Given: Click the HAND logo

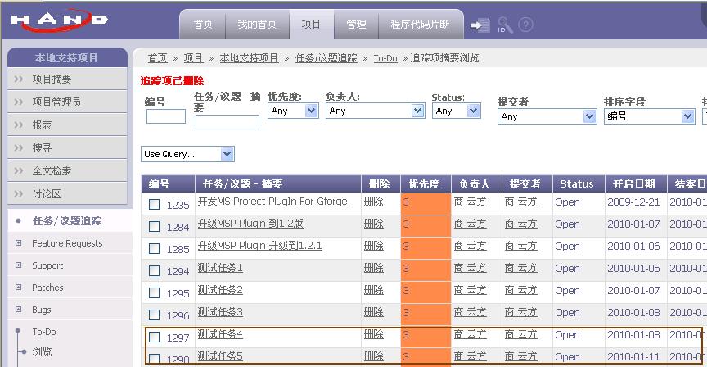Looking at the screenshot, I should point(59,20).
